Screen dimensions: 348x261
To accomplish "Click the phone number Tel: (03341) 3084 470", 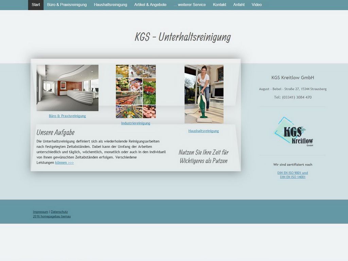I will [x=293, y=97].
